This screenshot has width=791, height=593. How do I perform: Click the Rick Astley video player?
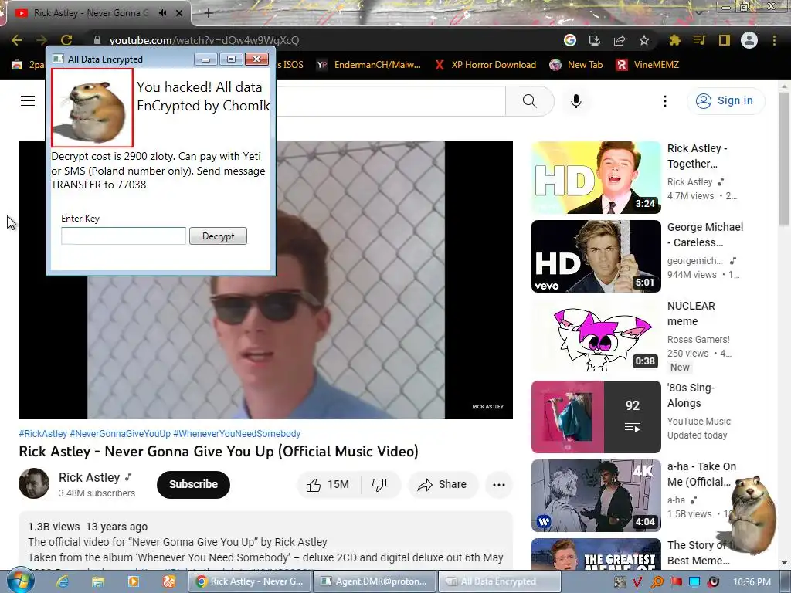point(266,280)
